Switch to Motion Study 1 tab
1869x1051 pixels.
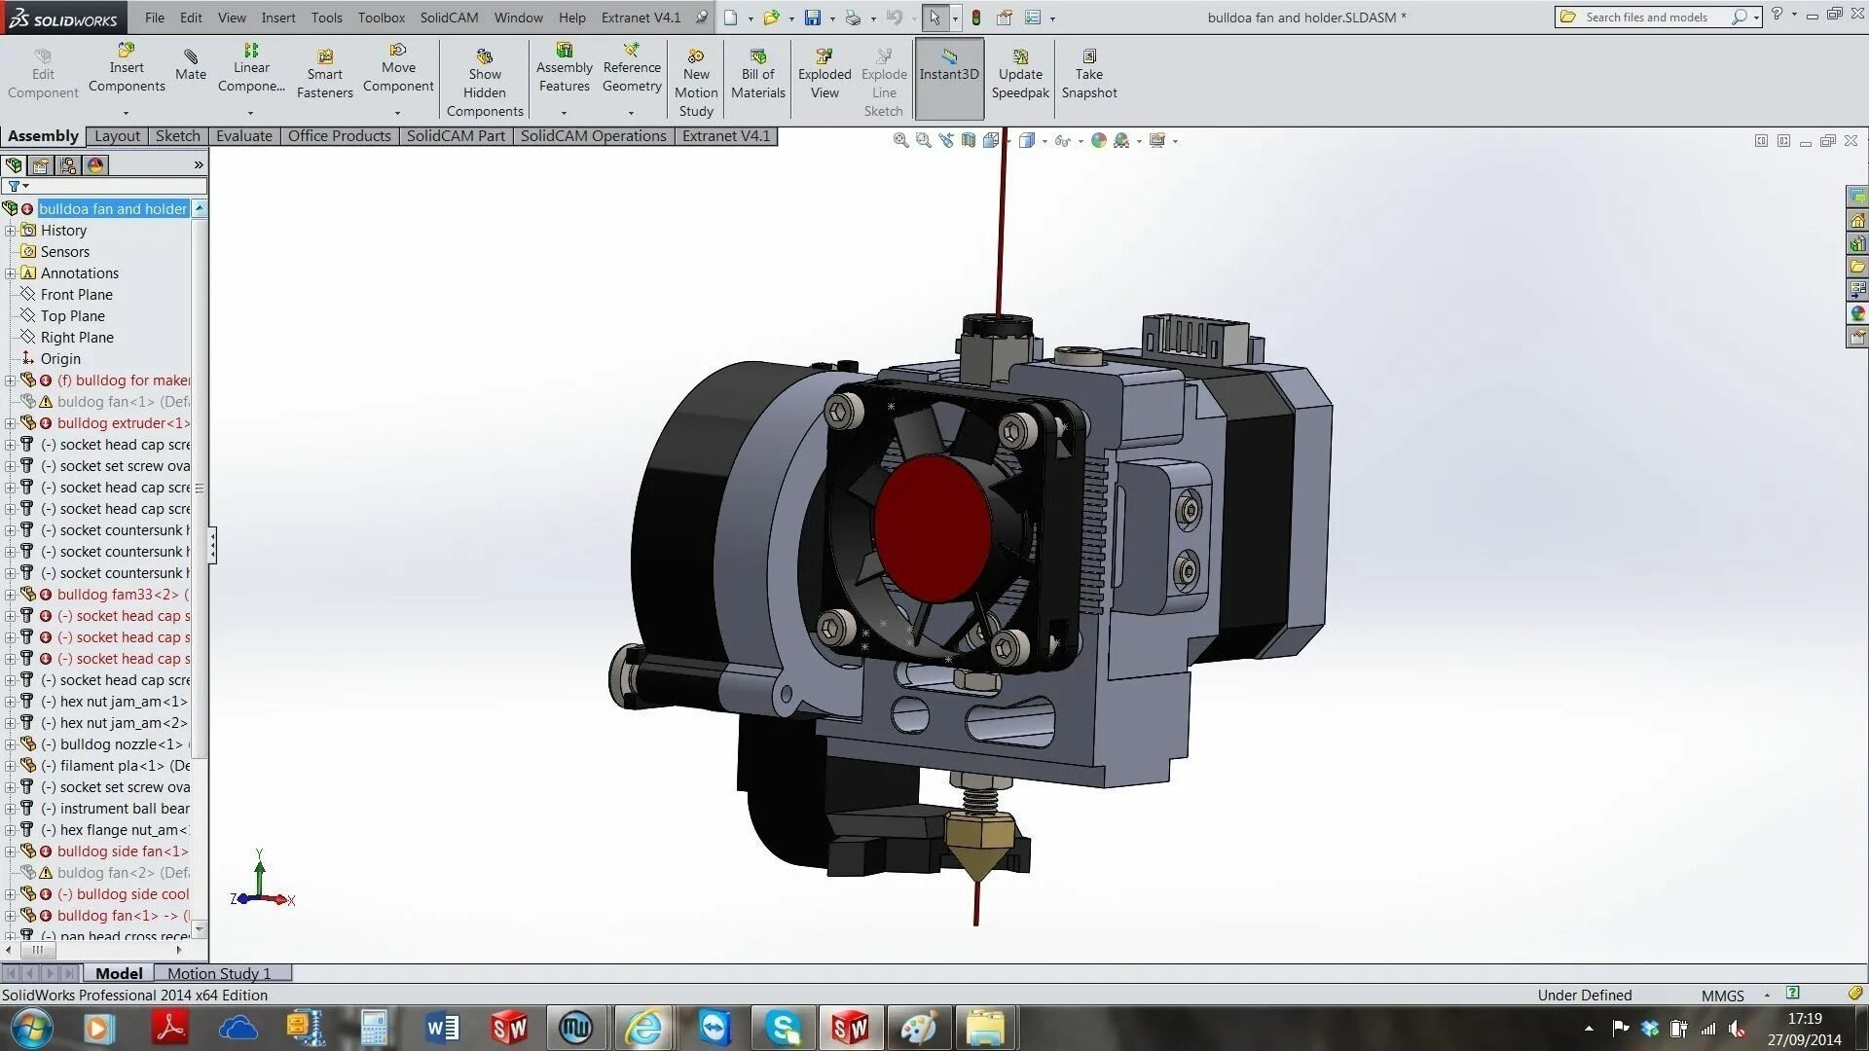tap(218, 973)
